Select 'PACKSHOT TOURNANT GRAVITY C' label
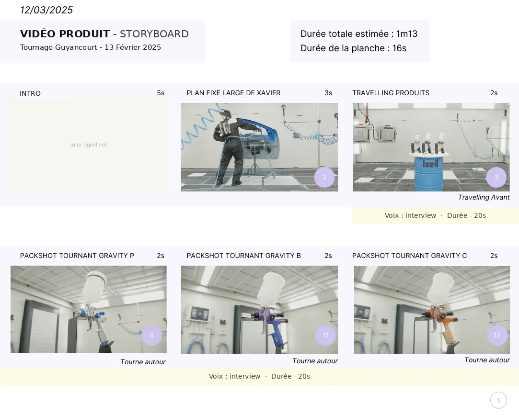Image resolution: width=519 pixels, height=415 pixels. pyautogui.click(x=409, y=256)
